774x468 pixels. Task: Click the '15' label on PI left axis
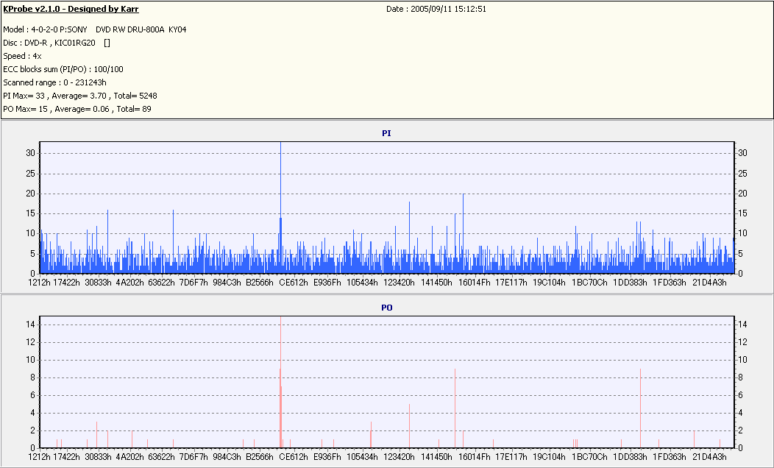click(31, 213)
